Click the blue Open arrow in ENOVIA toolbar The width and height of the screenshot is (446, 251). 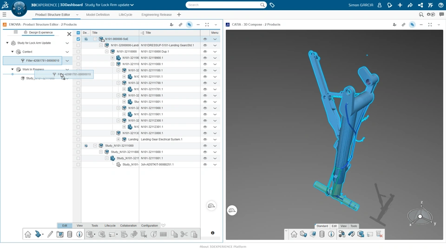click(x=38, y=234)
